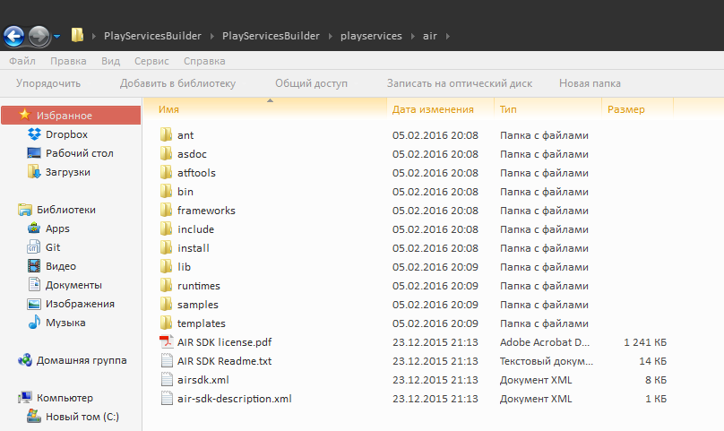Viewport: 724px width, 431px height.
Task: Expand chevron after air breadcrumb
Action: pos(447,36)
